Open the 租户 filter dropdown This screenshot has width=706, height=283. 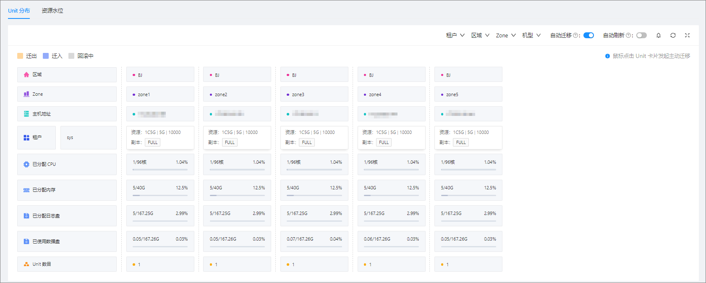pos(455,35)
